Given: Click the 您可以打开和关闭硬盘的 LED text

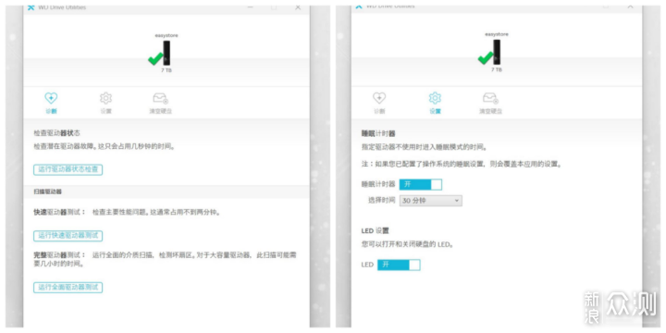Looking at the screenshot, I should 407,245.
